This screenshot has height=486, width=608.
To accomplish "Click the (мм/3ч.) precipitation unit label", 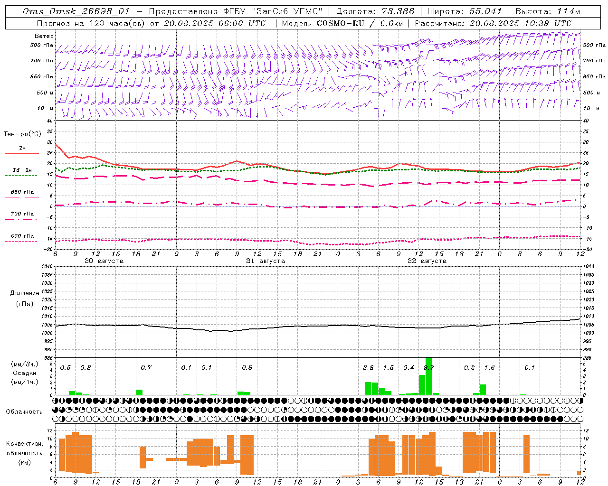I will pyautogui.click(x=25, y=364).
